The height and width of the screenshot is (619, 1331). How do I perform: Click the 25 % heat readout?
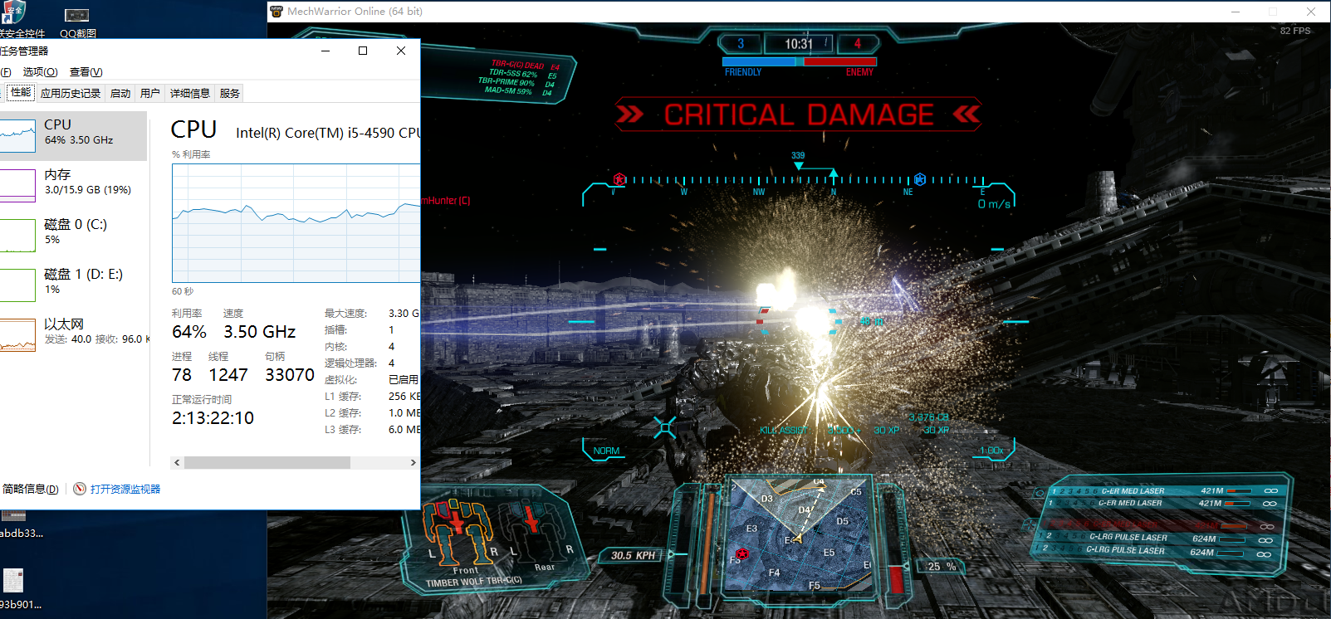(x=942, y=566)
